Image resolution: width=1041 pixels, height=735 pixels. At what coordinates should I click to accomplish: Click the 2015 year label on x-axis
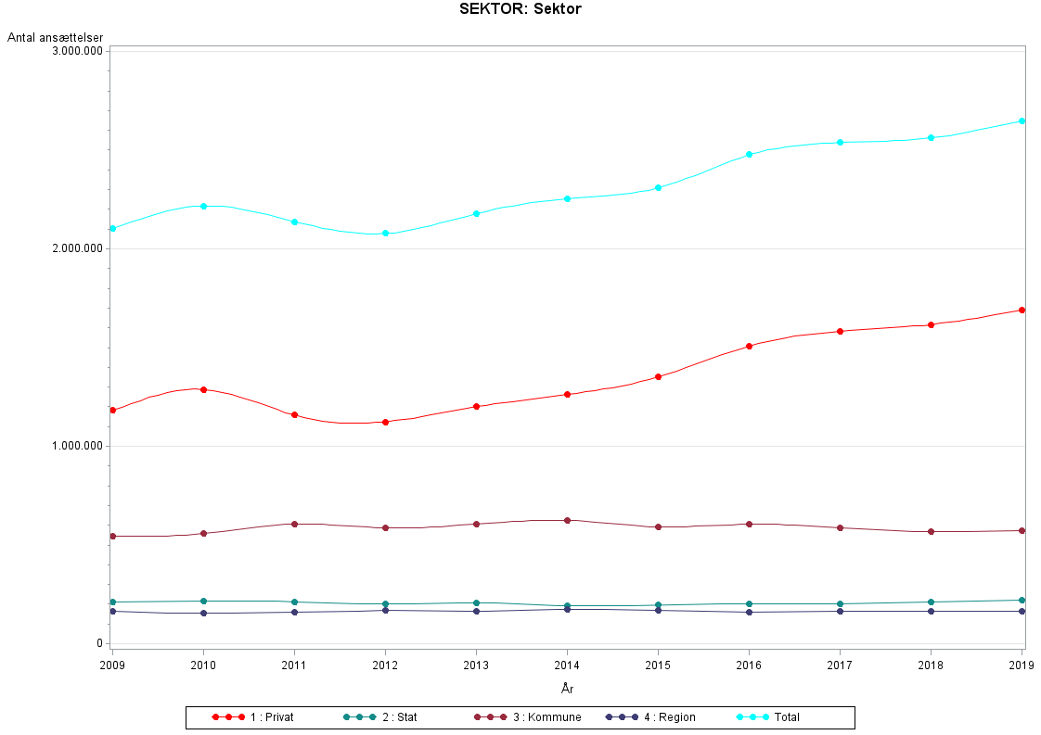tap(658, 665)
